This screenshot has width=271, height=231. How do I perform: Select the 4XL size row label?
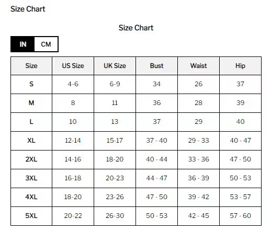31,197
